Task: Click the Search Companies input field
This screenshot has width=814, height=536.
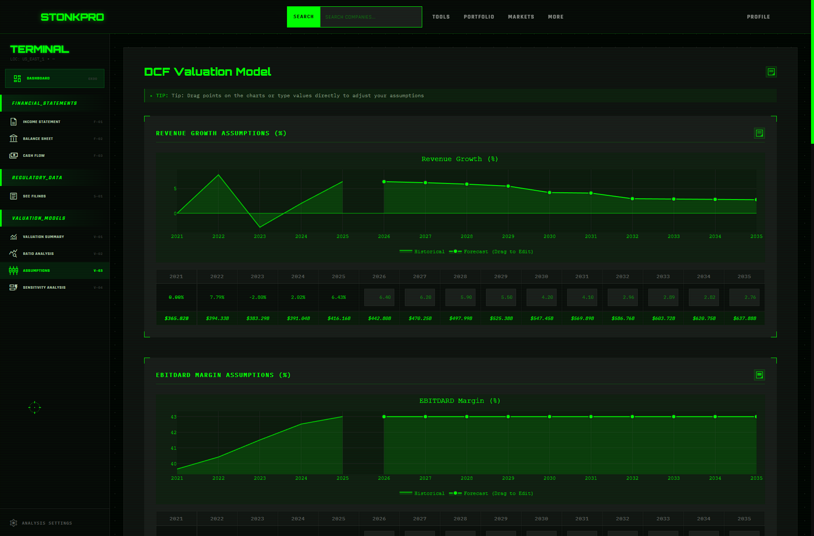Action: 371,17
